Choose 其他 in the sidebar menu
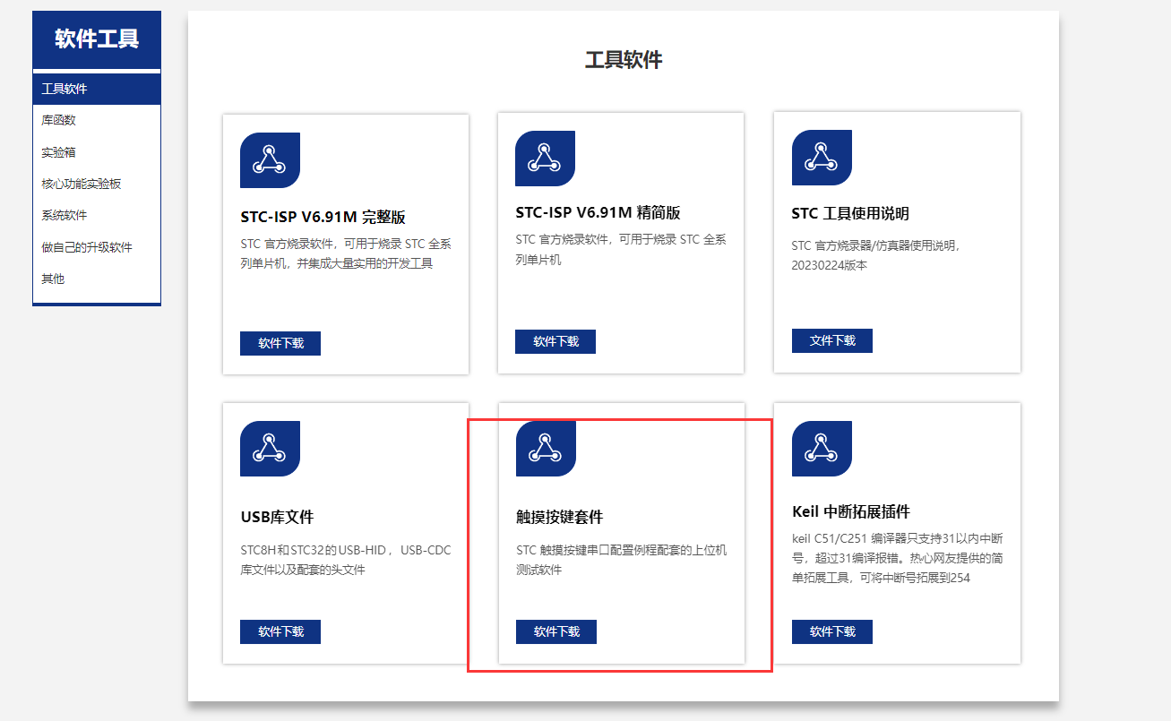Viewport: 1171px width, 721px height. 97,279
